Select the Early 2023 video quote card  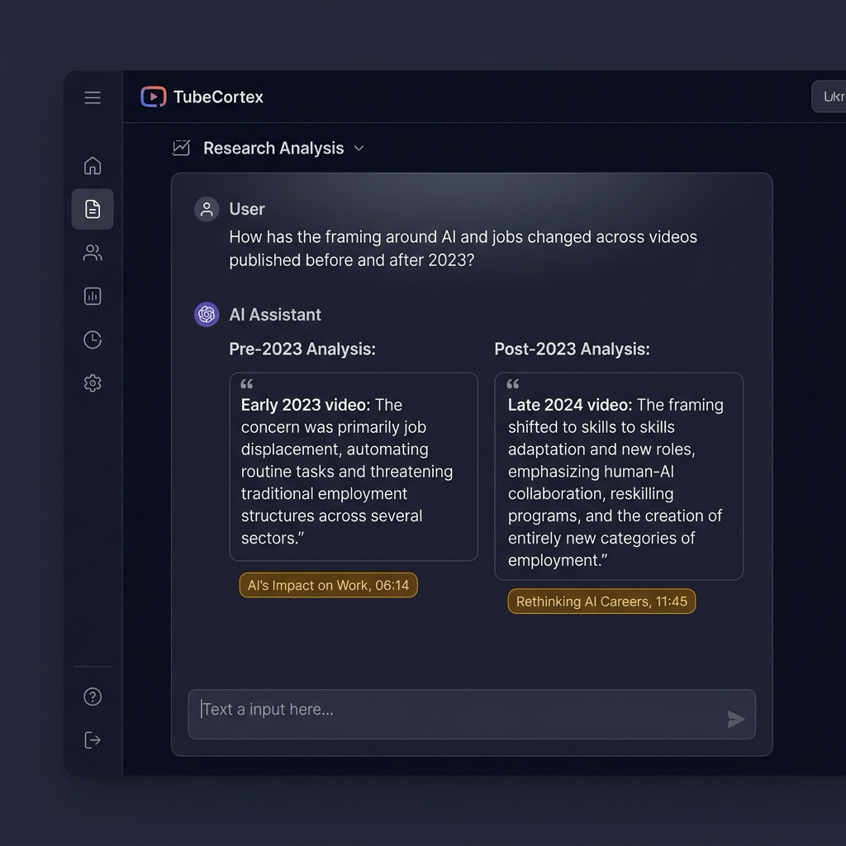tap(354, 467)
